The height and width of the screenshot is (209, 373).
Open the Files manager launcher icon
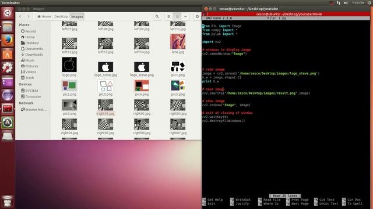[x=8, y=27]
